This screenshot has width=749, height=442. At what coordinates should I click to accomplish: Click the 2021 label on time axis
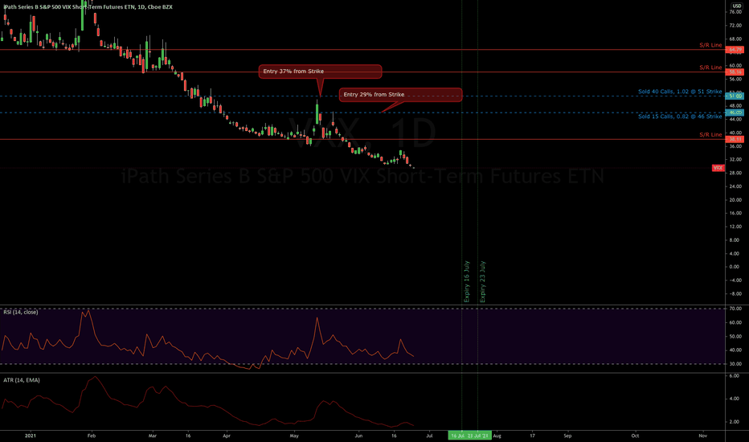30,436
